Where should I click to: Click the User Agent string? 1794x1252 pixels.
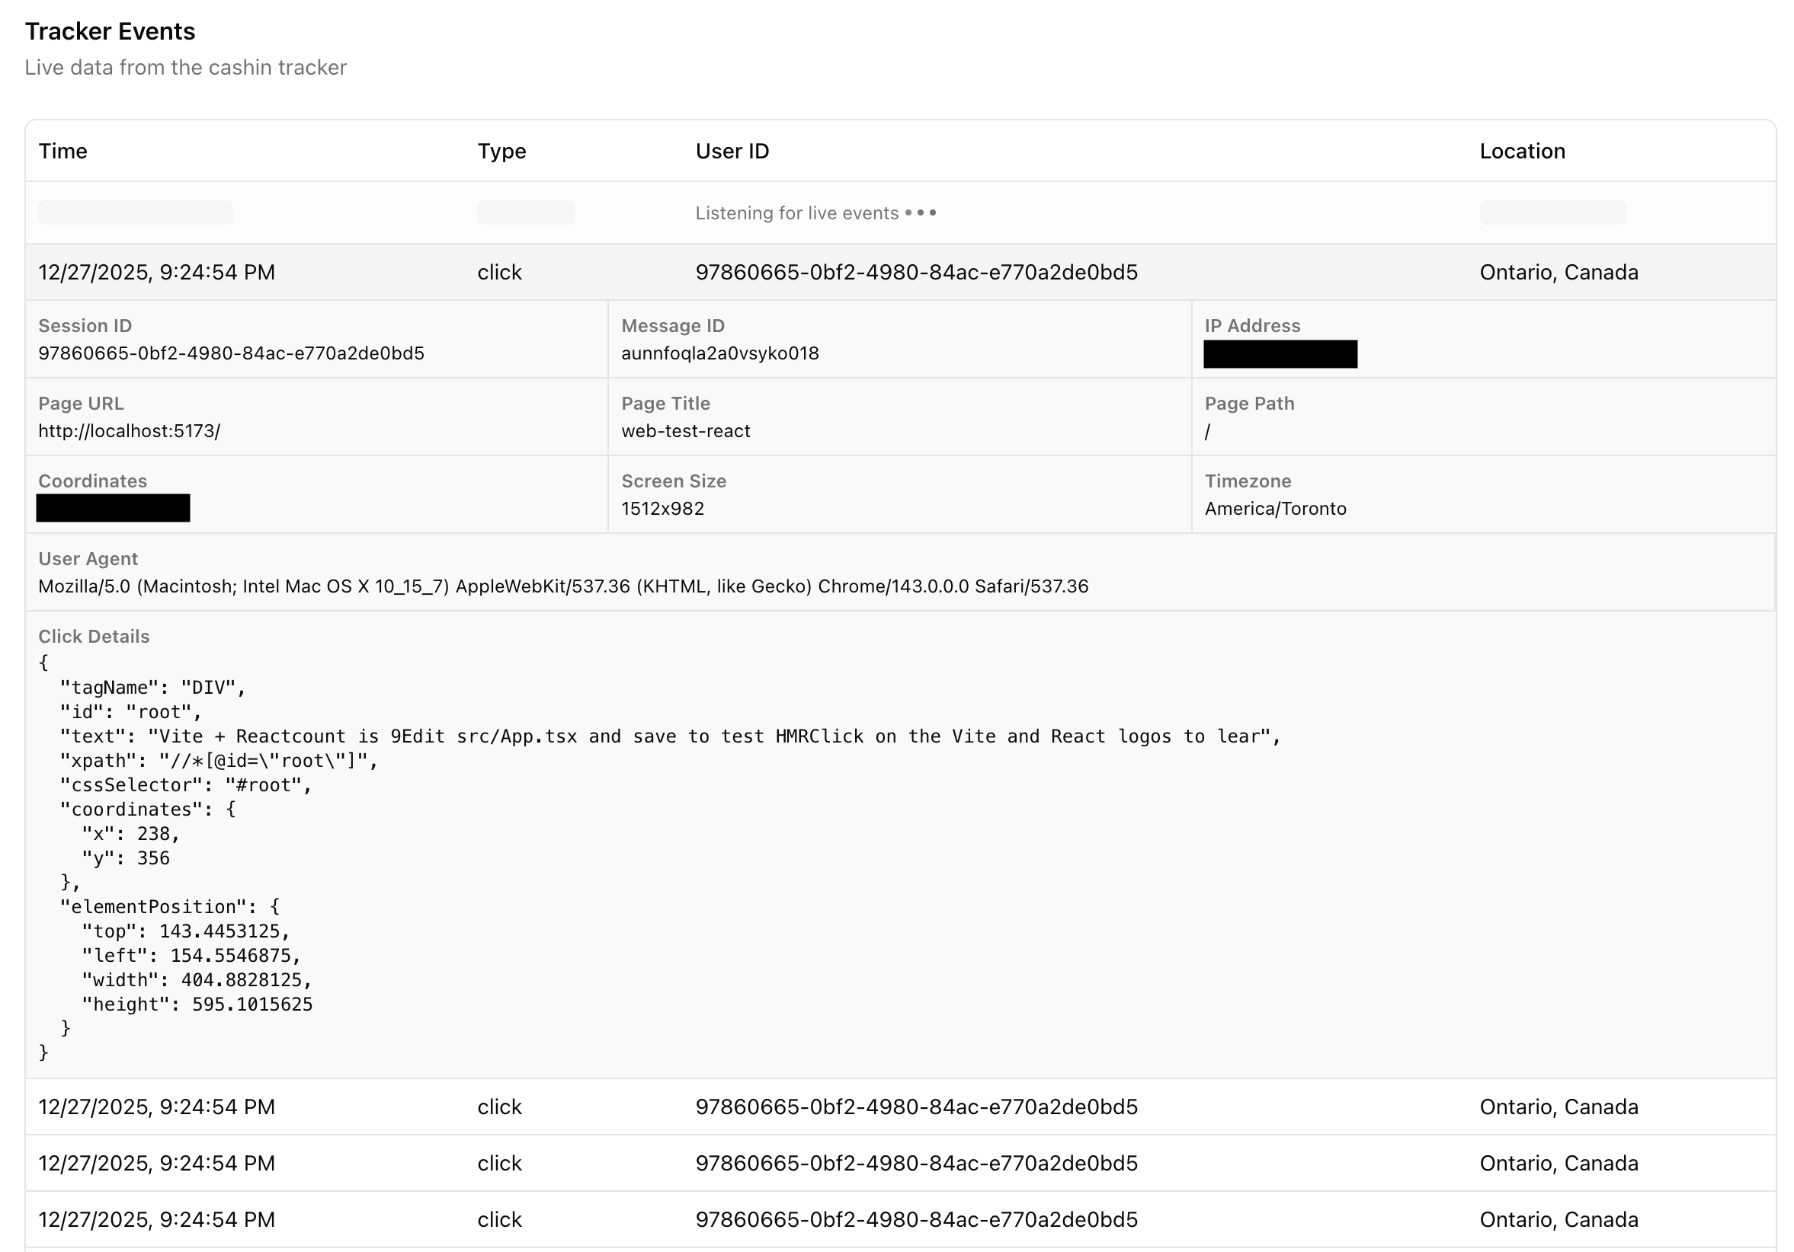562,586
